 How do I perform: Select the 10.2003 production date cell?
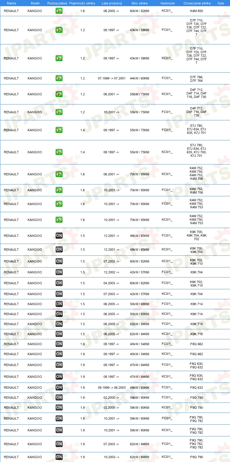pyautogui.click(x=111, y=457)
